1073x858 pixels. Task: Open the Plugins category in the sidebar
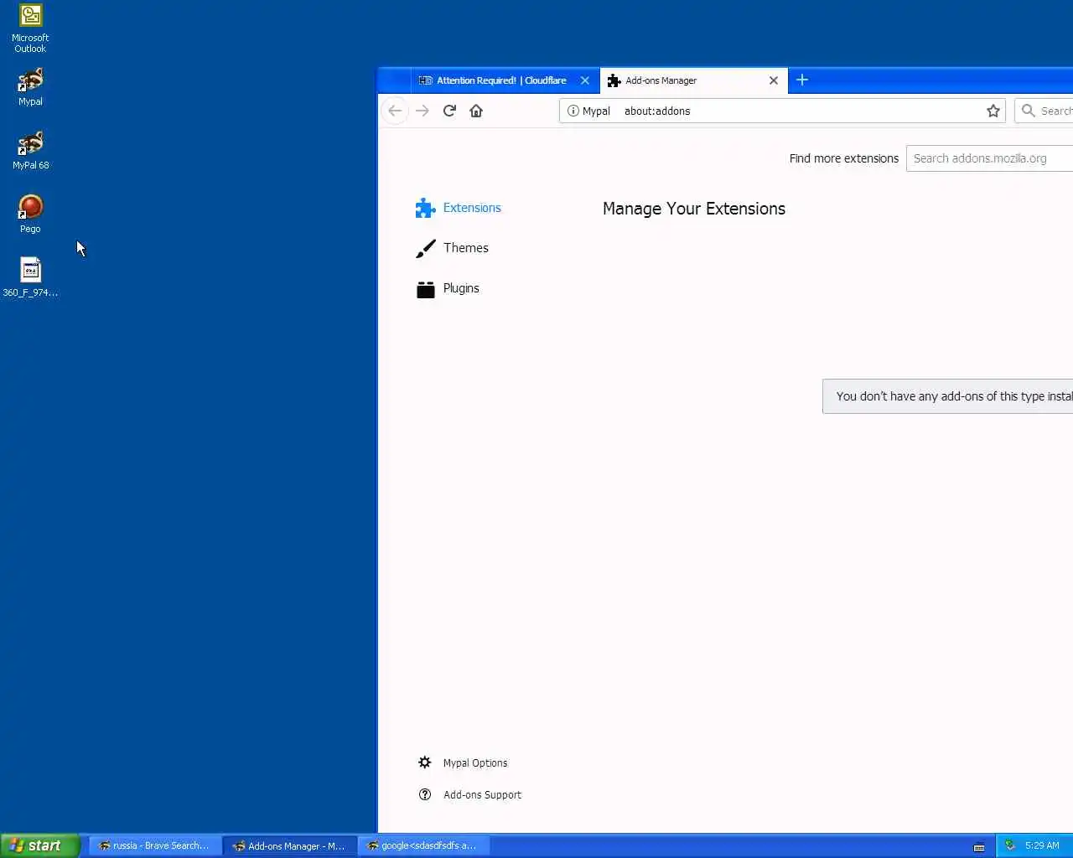448,288
